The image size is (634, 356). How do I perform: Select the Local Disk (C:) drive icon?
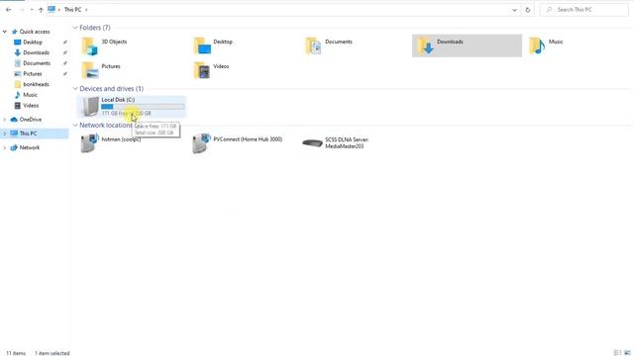coord(90,107)
